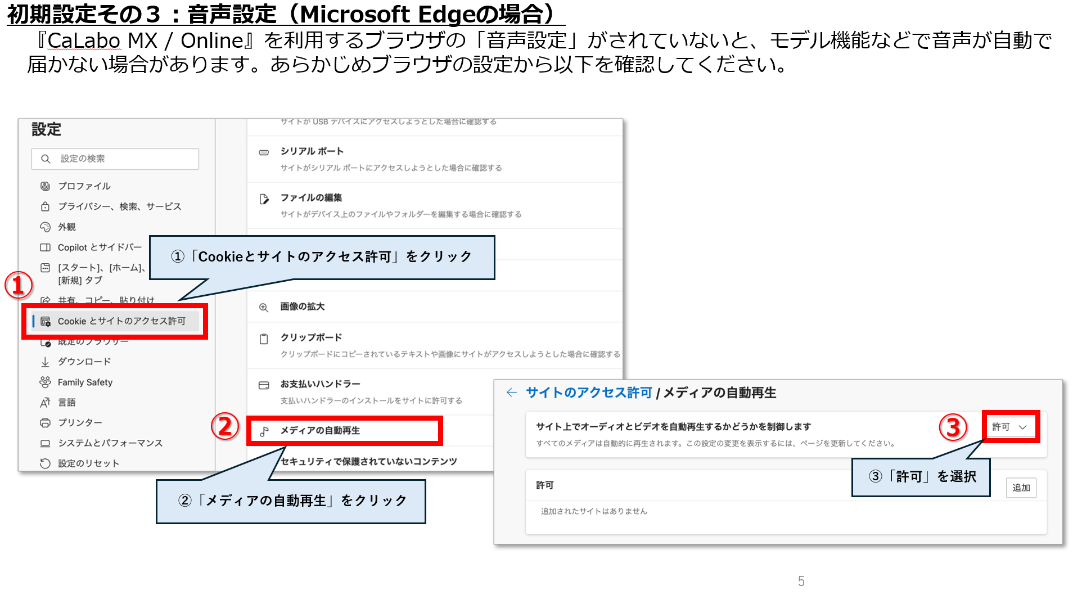Click the zoom icon beside 画像の拡大
This screenshot has width=1073, height=604.
[x=263, y=307]
